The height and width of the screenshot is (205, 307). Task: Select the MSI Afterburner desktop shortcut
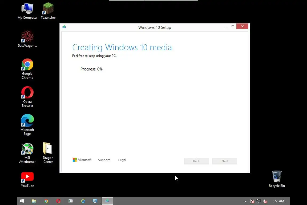pos(27,153)
